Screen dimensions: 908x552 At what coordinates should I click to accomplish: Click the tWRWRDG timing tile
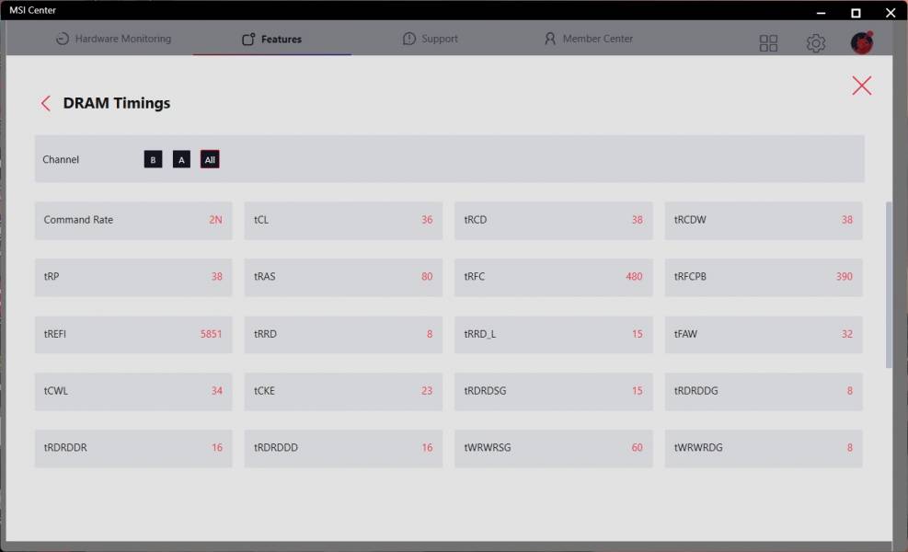point(764,448)
